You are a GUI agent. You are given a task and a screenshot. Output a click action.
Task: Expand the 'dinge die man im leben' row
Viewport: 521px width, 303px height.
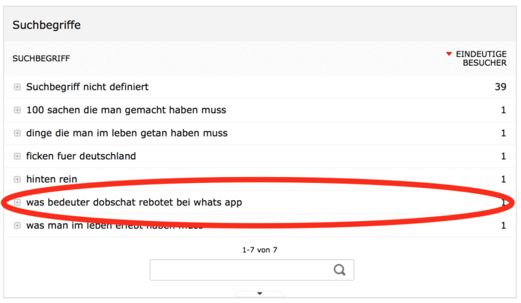point(18,134)
